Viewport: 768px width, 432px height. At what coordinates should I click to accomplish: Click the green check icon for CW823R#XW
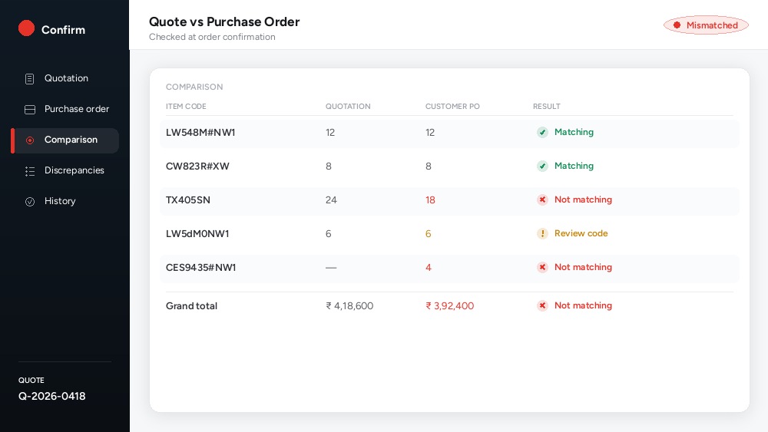[542, 166]
